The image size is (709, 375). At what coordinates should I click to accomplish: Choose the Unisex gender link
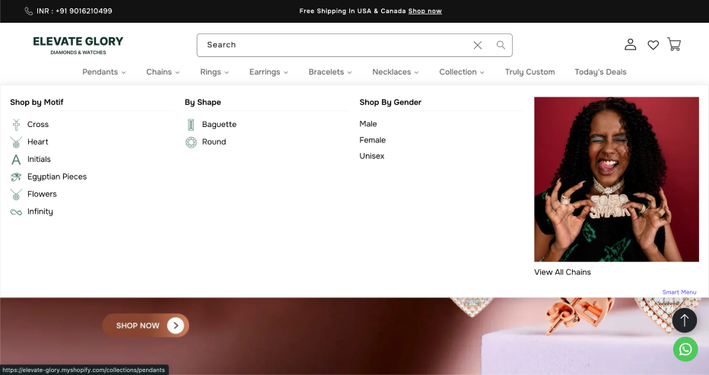point(372,156)
